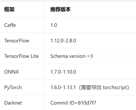This screenshot has height=110, width=136.
Task: Select the TensorFlow Lite row label
Action: coord(21,56)
